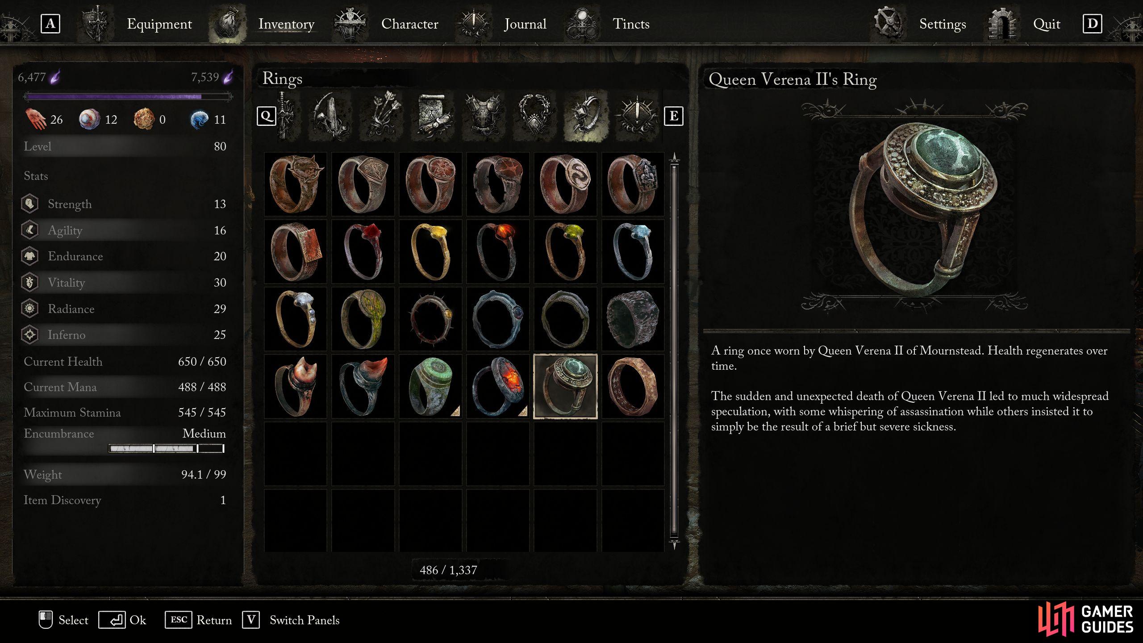1143x643 pixels.
Task: Select the pendants amulet category icon
Action: [x=534, y=116]
